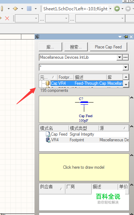Collapse the symbol preview section chevron
Screen dimensions: 134x215
[x=132, y=98]
